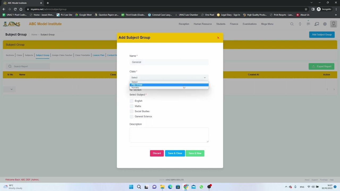The width and height of the screenshot is (340, 191).
Task: Switch to the Sections tab
Action: click(10, 55)
